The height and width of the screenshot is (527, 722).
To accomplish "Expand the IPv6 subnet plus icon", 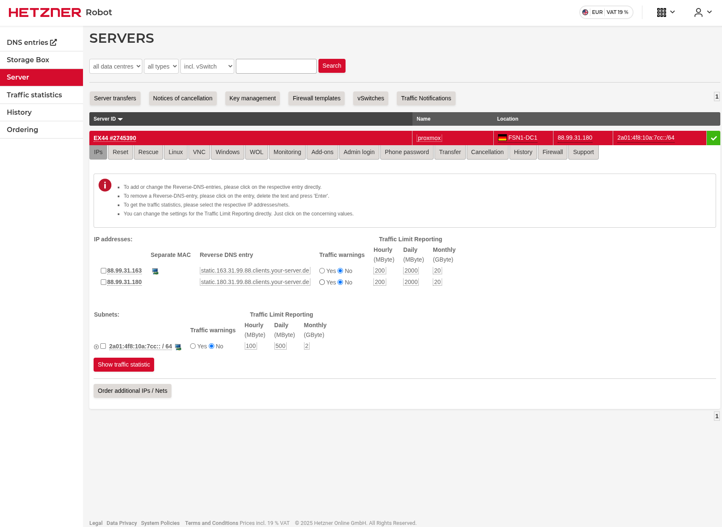I will 96,347.
